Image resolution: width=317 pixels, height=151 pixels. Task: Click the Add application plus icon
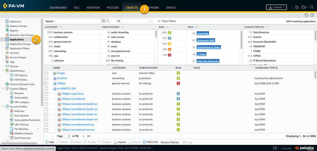47,142
